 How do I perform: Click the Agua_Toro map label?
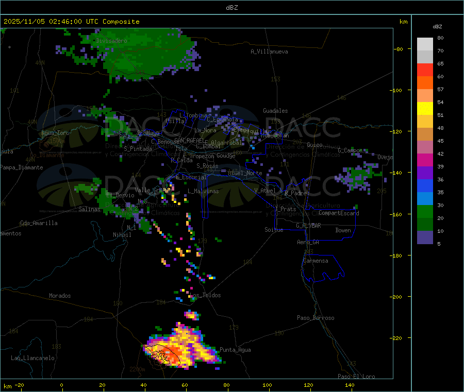tap(55, 133)
